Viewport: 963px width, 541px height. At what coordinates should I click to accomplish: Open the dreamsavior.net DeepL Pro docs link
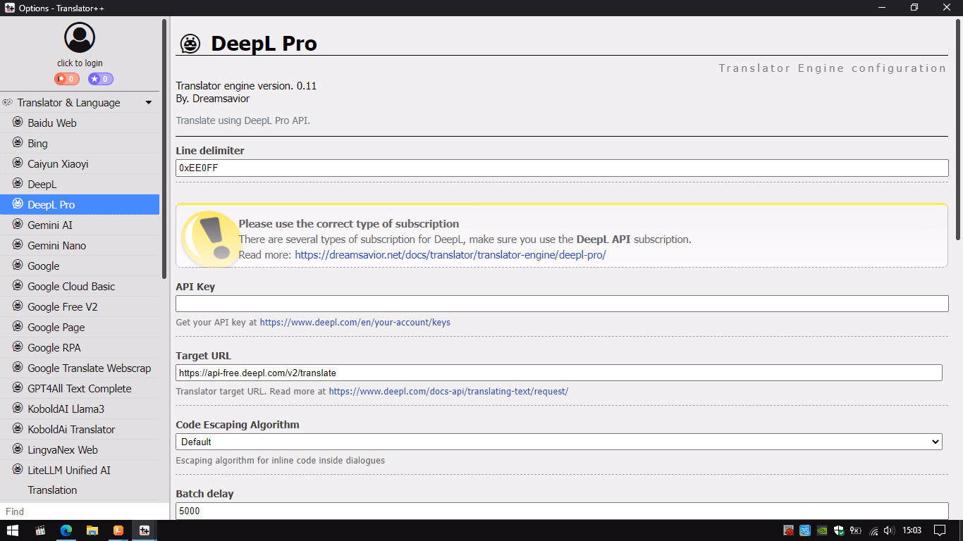tap(450, 255)
